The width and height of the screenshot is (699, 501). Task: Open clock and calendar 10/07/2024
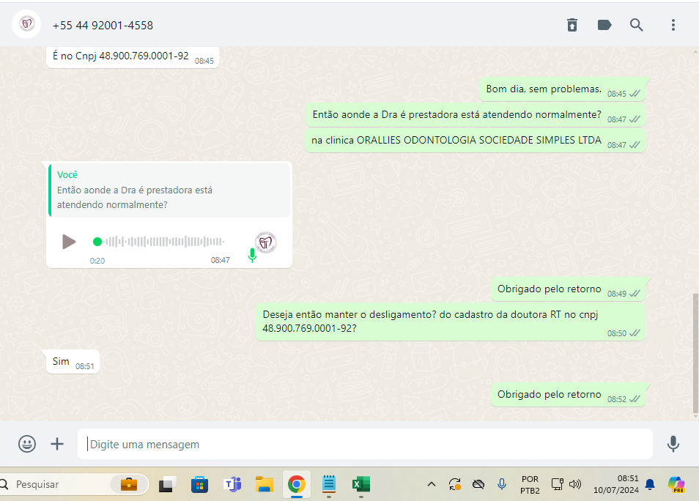[x=615, y=484]
